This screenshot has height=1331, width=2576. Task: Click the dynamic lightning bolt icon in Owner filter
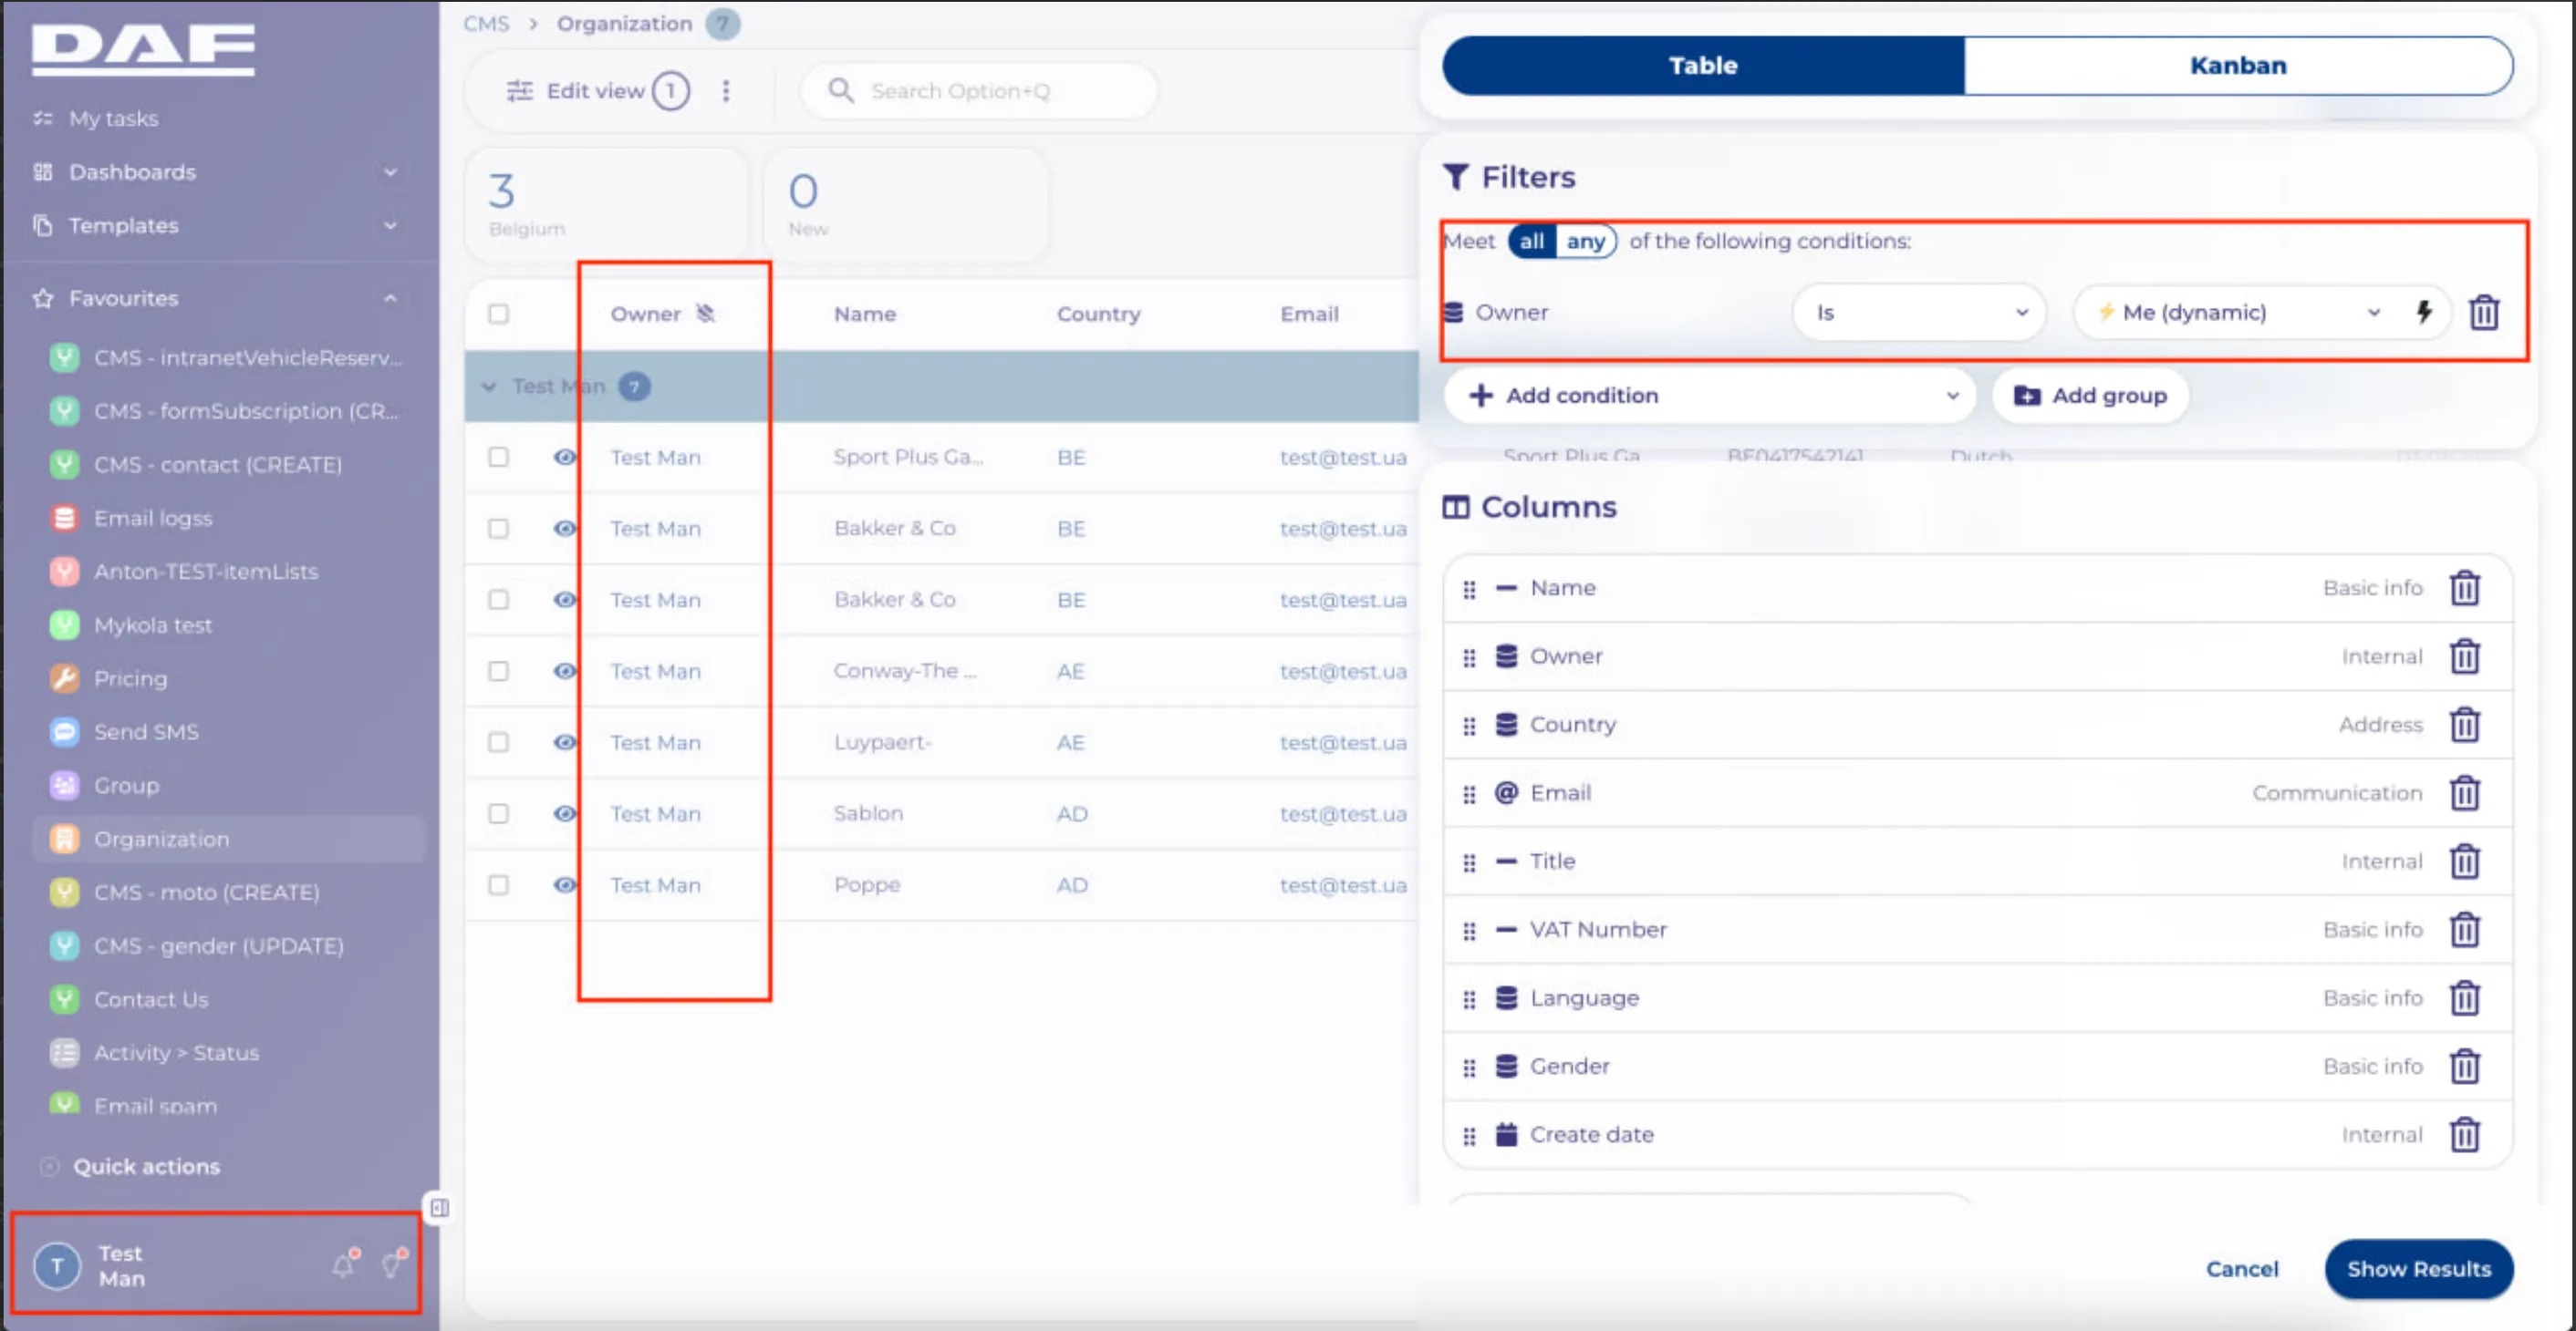2424,313
